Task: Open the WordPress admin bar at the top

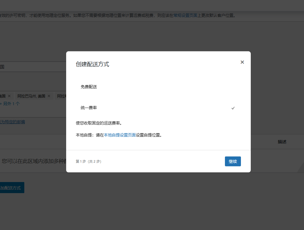Action: [152, 5]
